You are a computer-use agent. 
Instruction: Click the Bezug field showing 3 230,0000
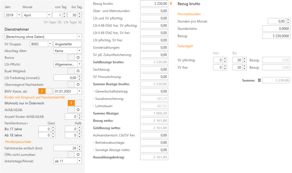pos(276,36)
